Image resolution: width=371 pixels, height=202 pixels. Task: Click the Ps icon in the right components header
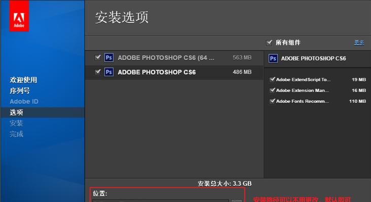pyautogui.click(x=273, y=59)
